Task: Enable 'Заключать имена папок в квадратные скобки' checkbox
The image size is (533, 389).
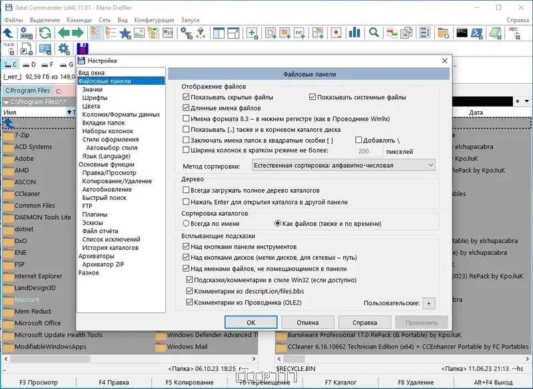Action: 186,140
